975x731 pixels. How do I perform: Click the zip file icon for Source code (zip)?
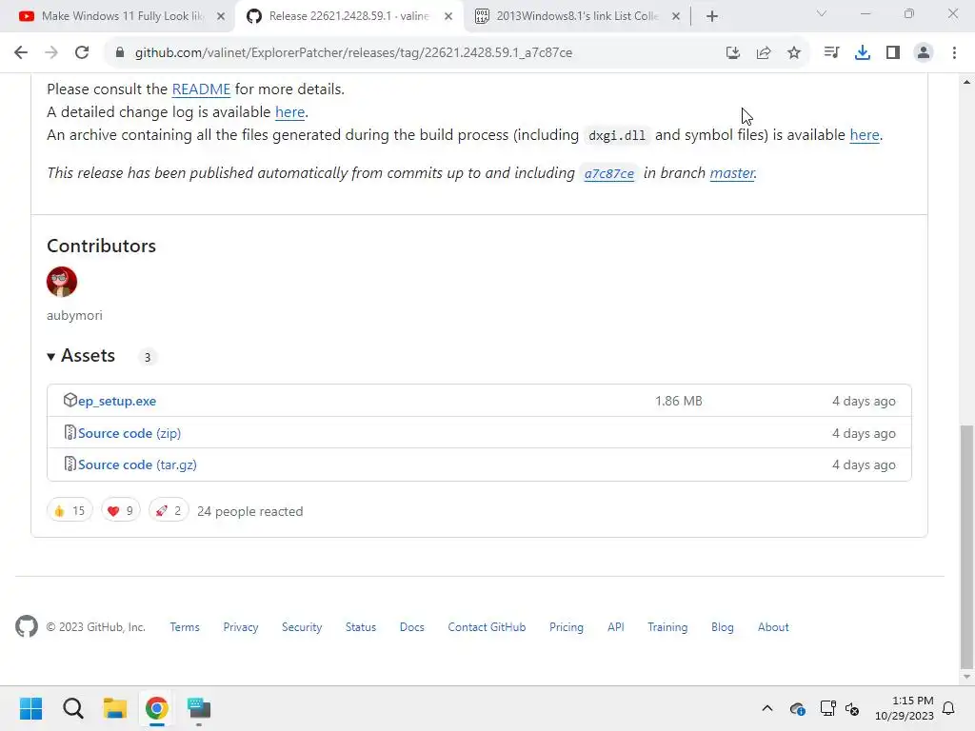tap(70, 432)
